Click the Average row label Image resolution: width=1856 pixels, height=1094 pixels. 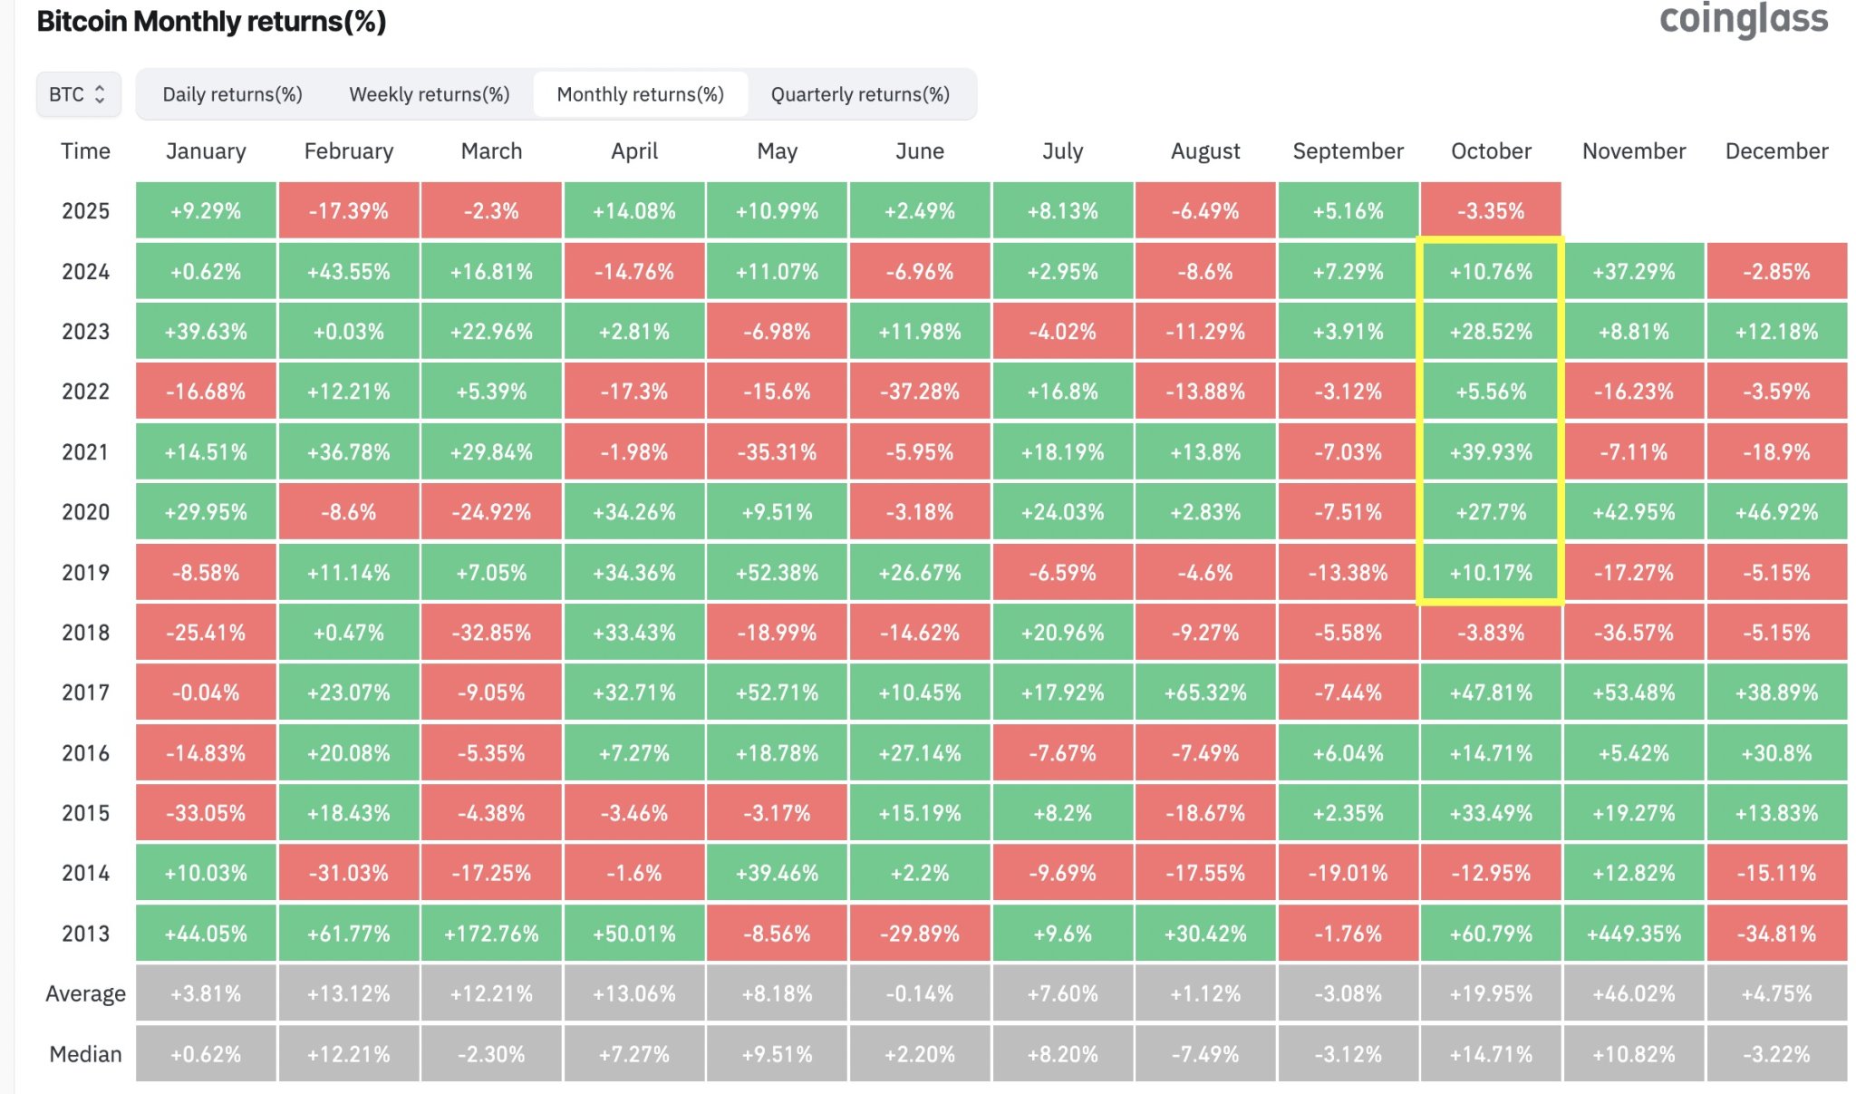(x=86, y=992)
